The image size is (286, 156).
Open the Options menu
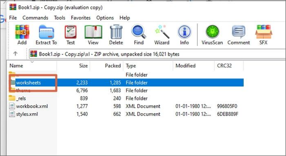pos(105,18)
